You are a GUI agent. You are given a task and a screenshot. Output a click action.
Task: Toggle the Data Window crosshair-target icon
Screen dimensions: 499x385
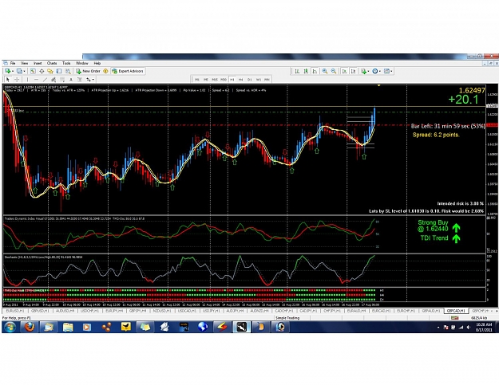42,71
